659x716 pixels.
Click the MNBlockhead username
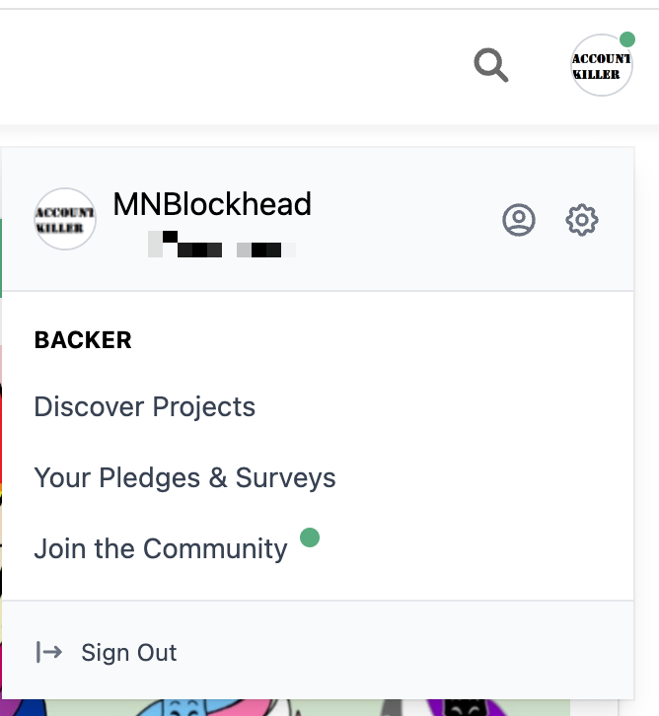pos(212,204)
